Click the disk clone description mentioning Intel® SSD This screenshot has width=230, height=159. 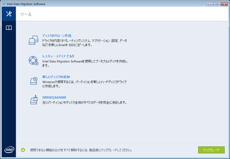[85, 43]
